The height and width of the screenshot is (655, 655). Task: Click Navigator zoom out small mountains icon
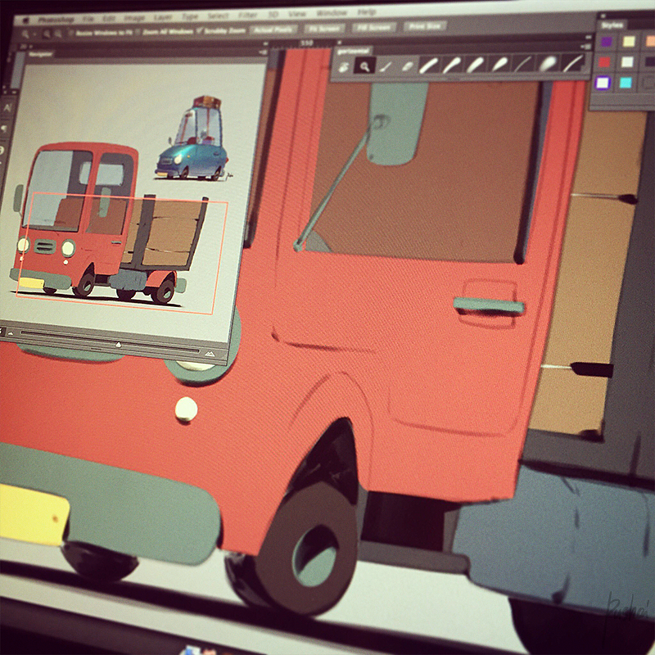tap(10, 333)
